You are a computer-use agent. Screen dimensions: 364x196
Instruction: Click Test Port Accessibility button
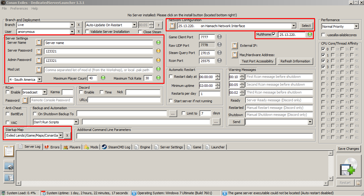(x=258, y=61)
